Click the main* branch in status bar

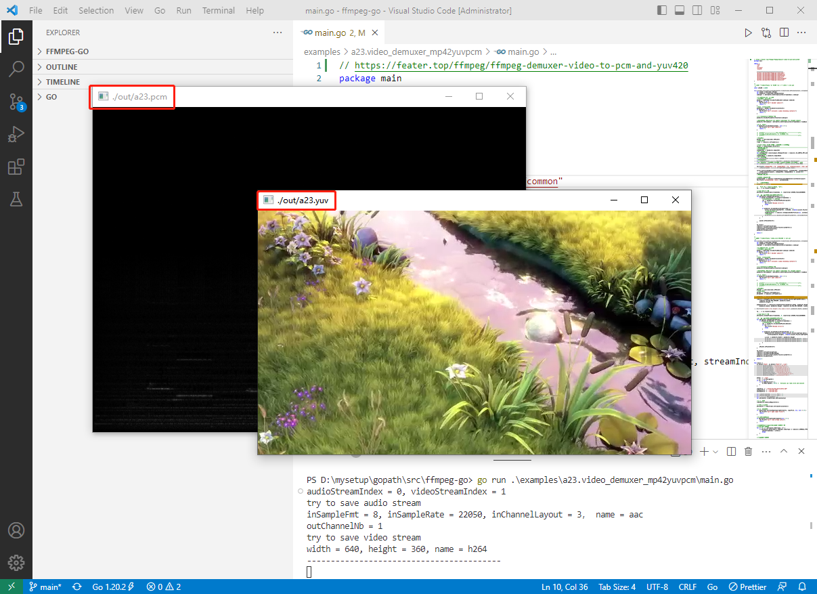[x=45, y=587]
